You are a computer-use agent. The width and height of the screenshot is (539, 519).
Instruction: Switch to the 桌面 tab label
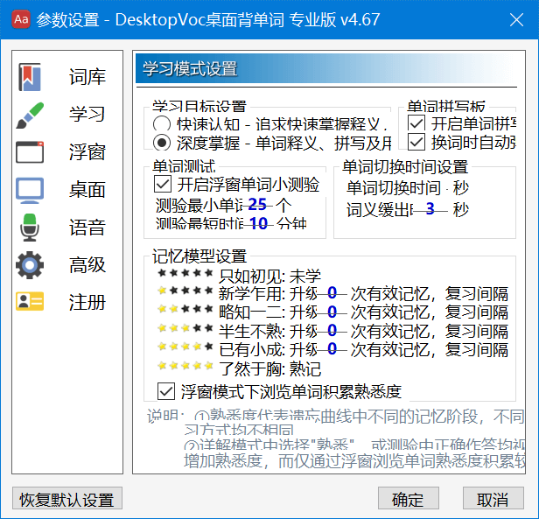(x=87, y=190)
